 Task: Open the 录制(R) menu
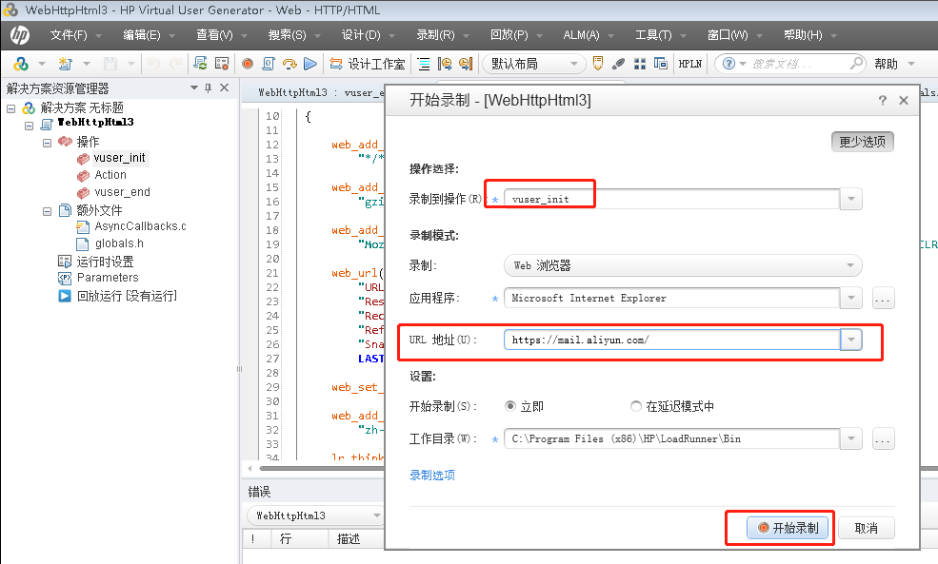coord(435,35)
